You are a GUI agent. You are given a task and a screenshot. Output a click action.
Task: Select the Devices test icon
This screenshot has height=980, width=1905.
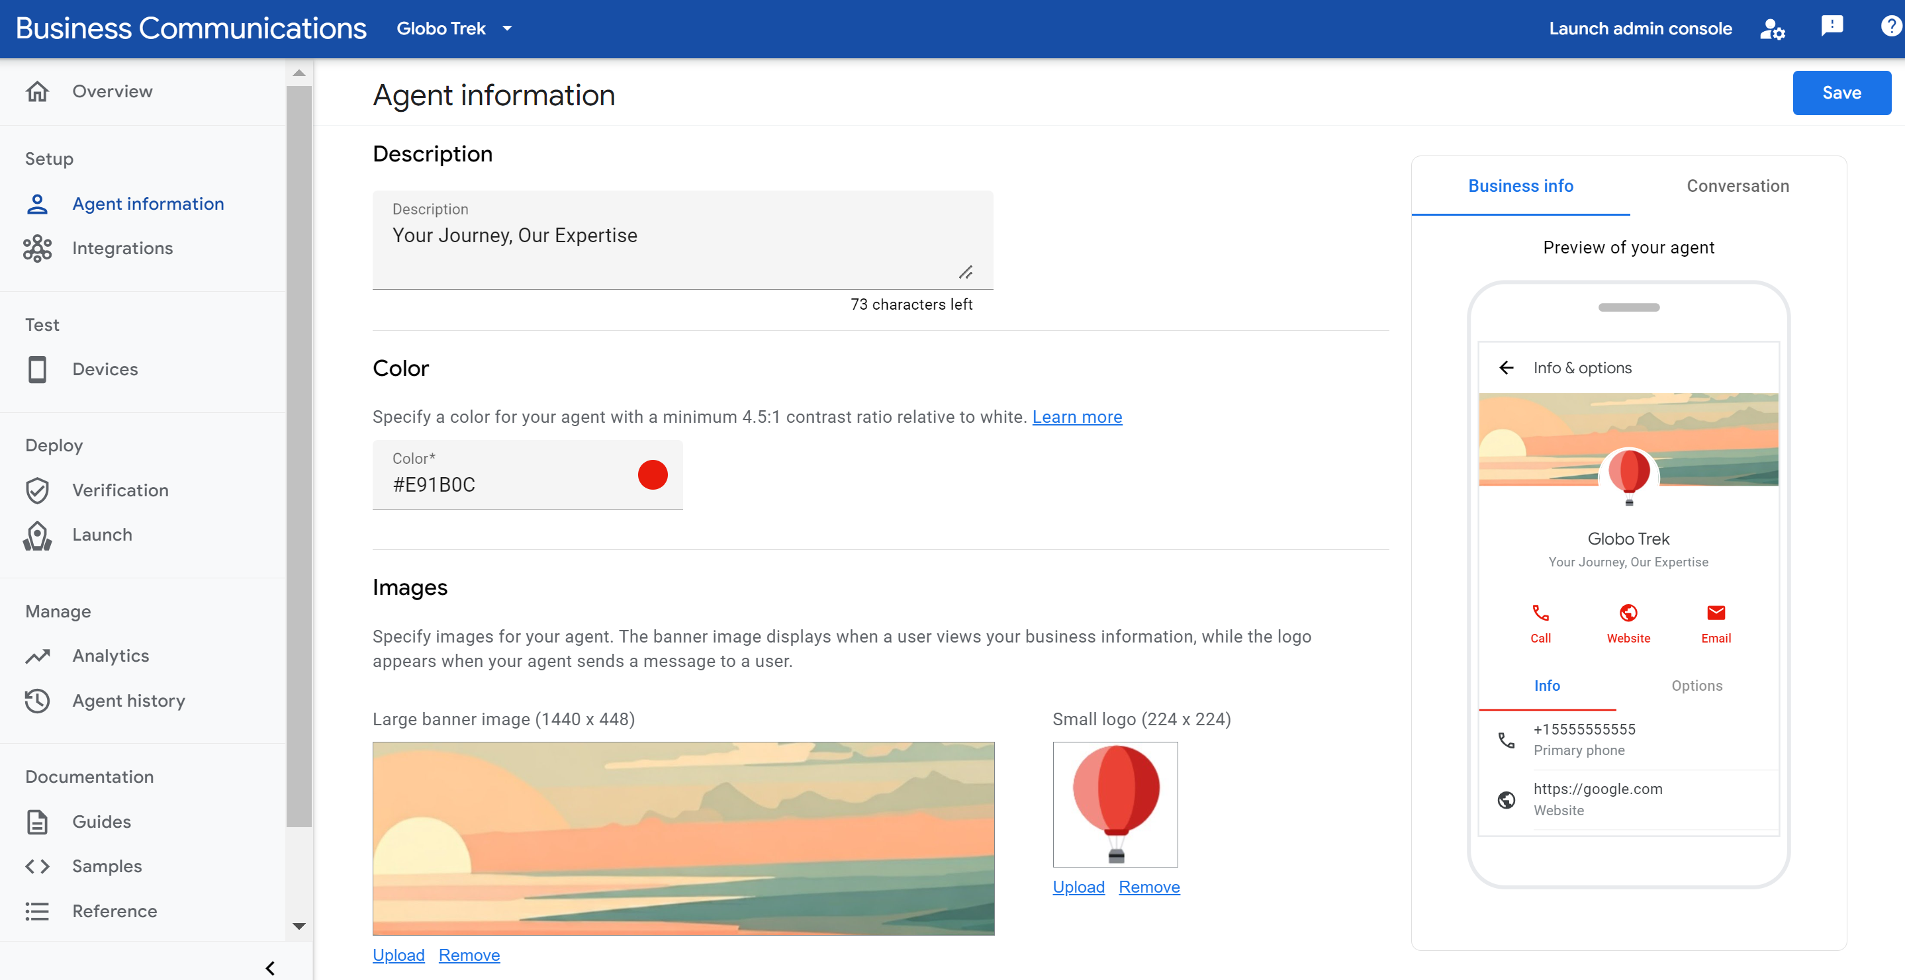36,369
